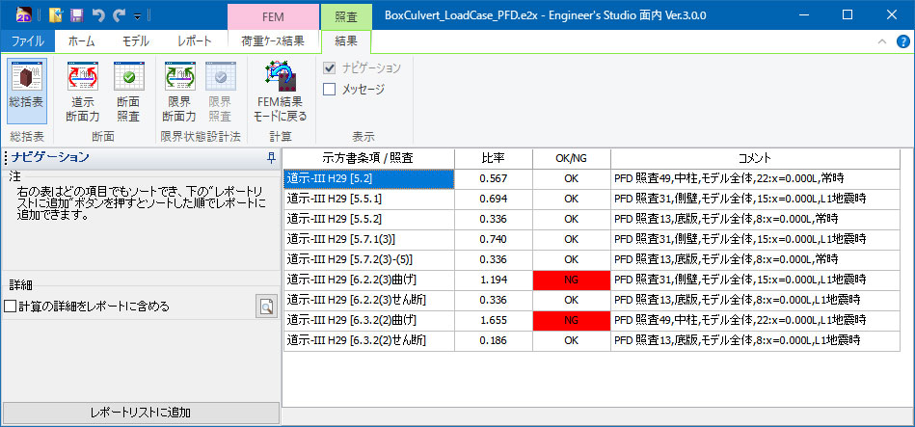Click the FEM context tab header
915x427 pixels.
pyautogui.click(x=273, y=16)
